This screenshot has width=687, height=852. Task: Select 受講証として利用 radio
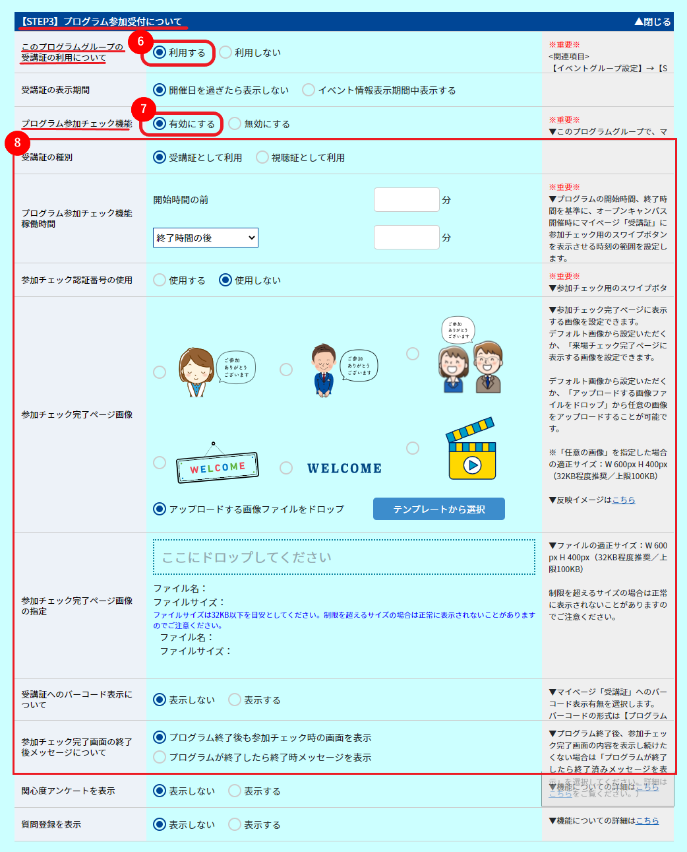(160, 157)
